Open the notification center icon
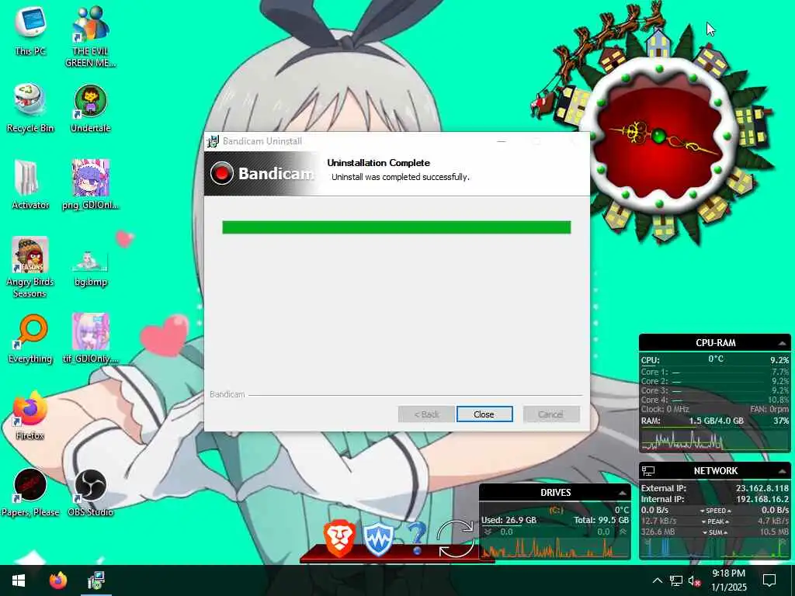Image resolution: width=795 pixels, height=596 pixels. click(x=769, y=580)
